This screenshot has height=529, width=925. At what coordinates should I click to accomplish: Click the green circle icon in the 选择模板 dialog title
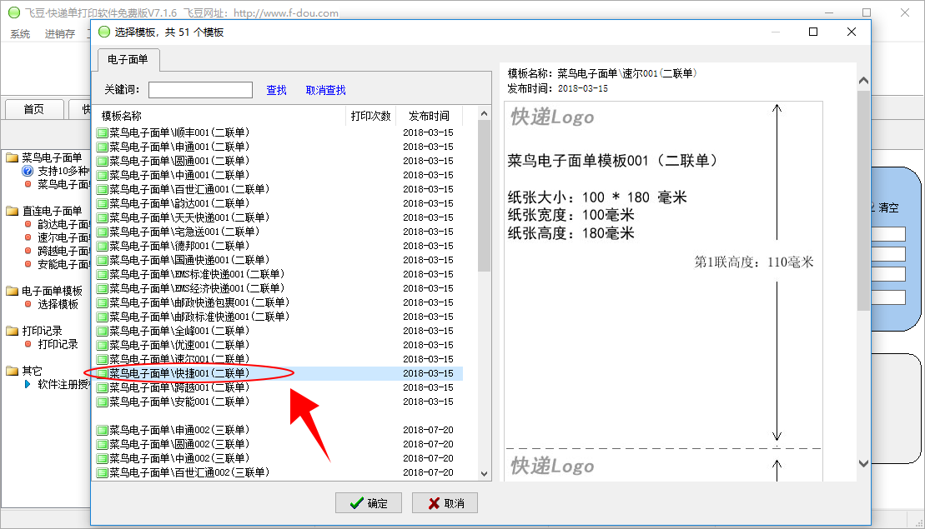[104, 32]
